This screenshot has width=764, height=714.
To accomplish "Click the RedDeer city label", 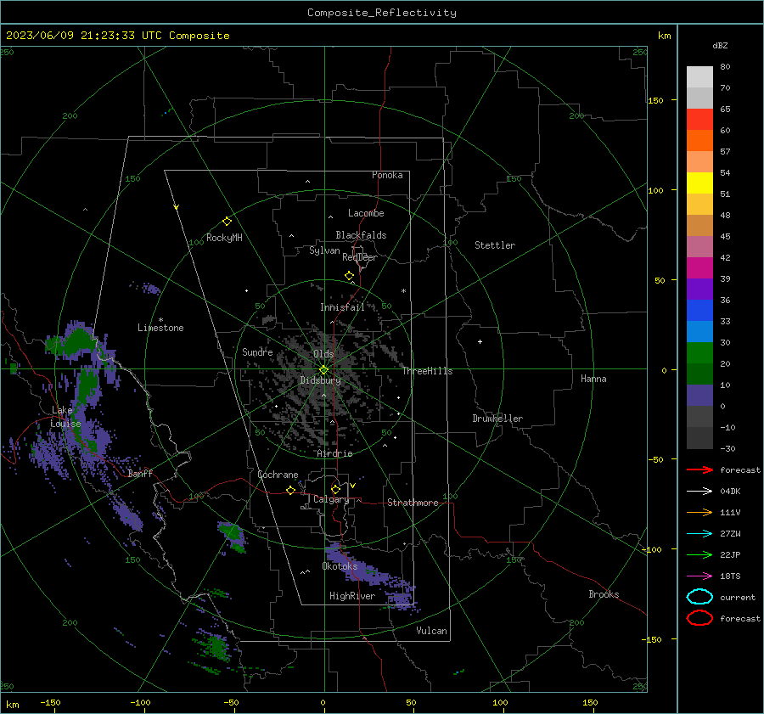I will pos(360,257).
